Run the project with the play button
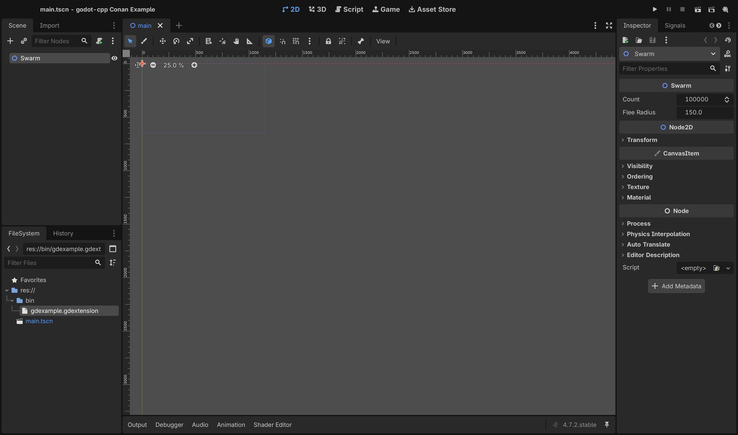The width and height of the screenshot is (738, 435). [x=655, y=9]
